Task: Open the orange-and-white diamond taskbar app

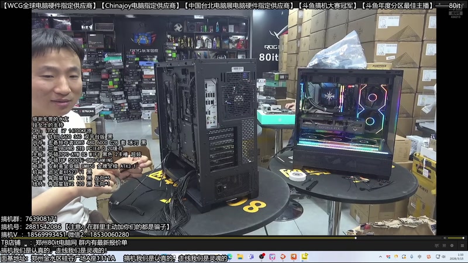Action: point(283,257)
